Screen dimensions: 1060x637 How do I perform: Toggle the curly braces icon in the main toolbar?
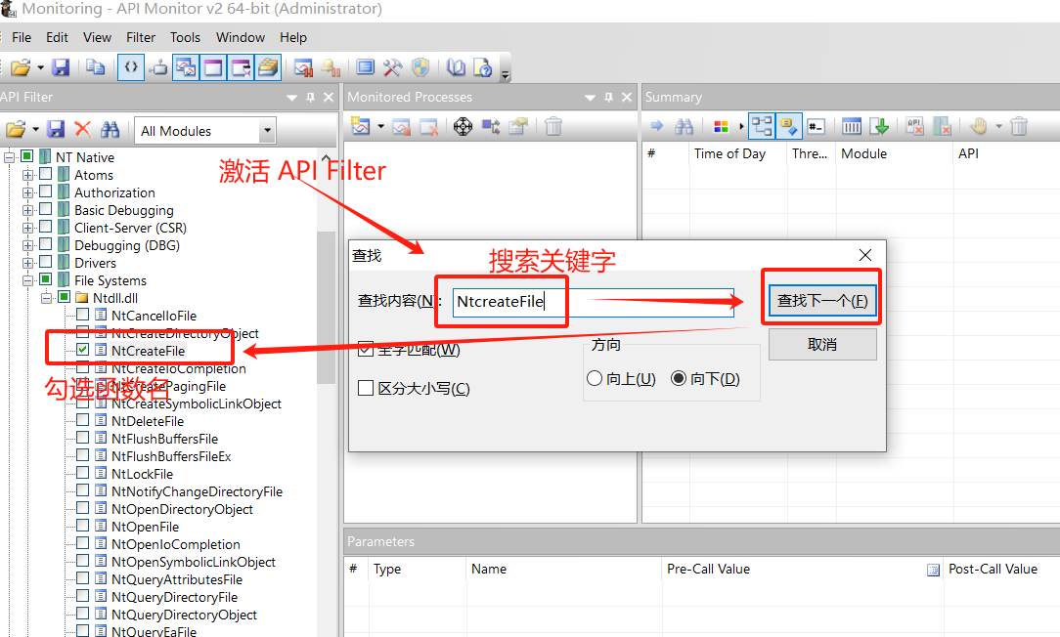click(131, 66)
